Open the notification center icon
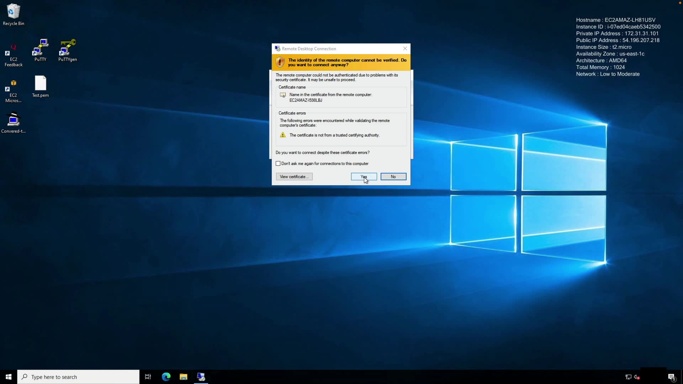The height and width of the screenshot is (384, 683). [672, 377]
